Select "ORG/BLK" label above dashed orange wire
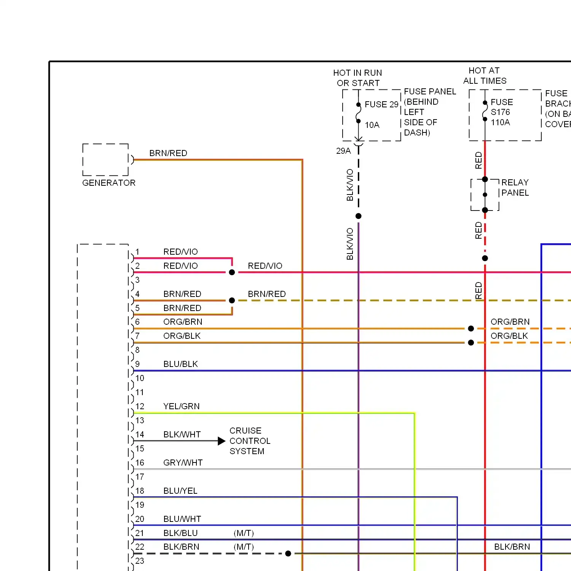The width and height of the screenshot is (571, 571). click(509, 336)
